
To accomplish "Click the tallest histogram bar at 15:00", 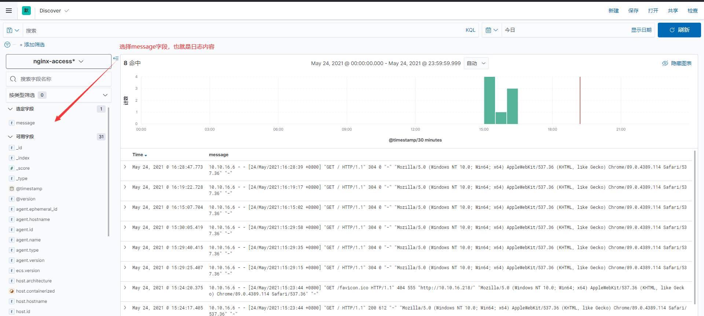I will point(489,100).
